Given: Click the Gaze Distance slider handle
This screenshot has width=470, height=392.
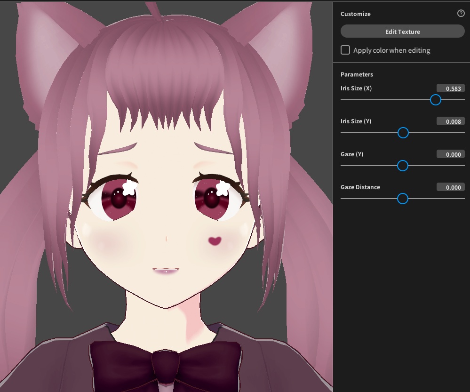Looking at the screenshot, I should [x=402, y=199].
